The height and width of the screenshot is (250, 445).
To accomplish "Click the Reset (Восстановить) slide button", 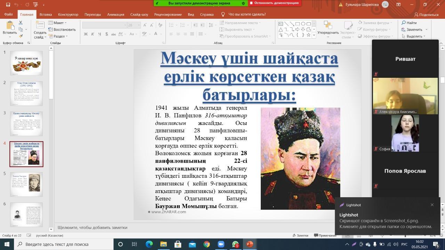I will coord(62,30).
